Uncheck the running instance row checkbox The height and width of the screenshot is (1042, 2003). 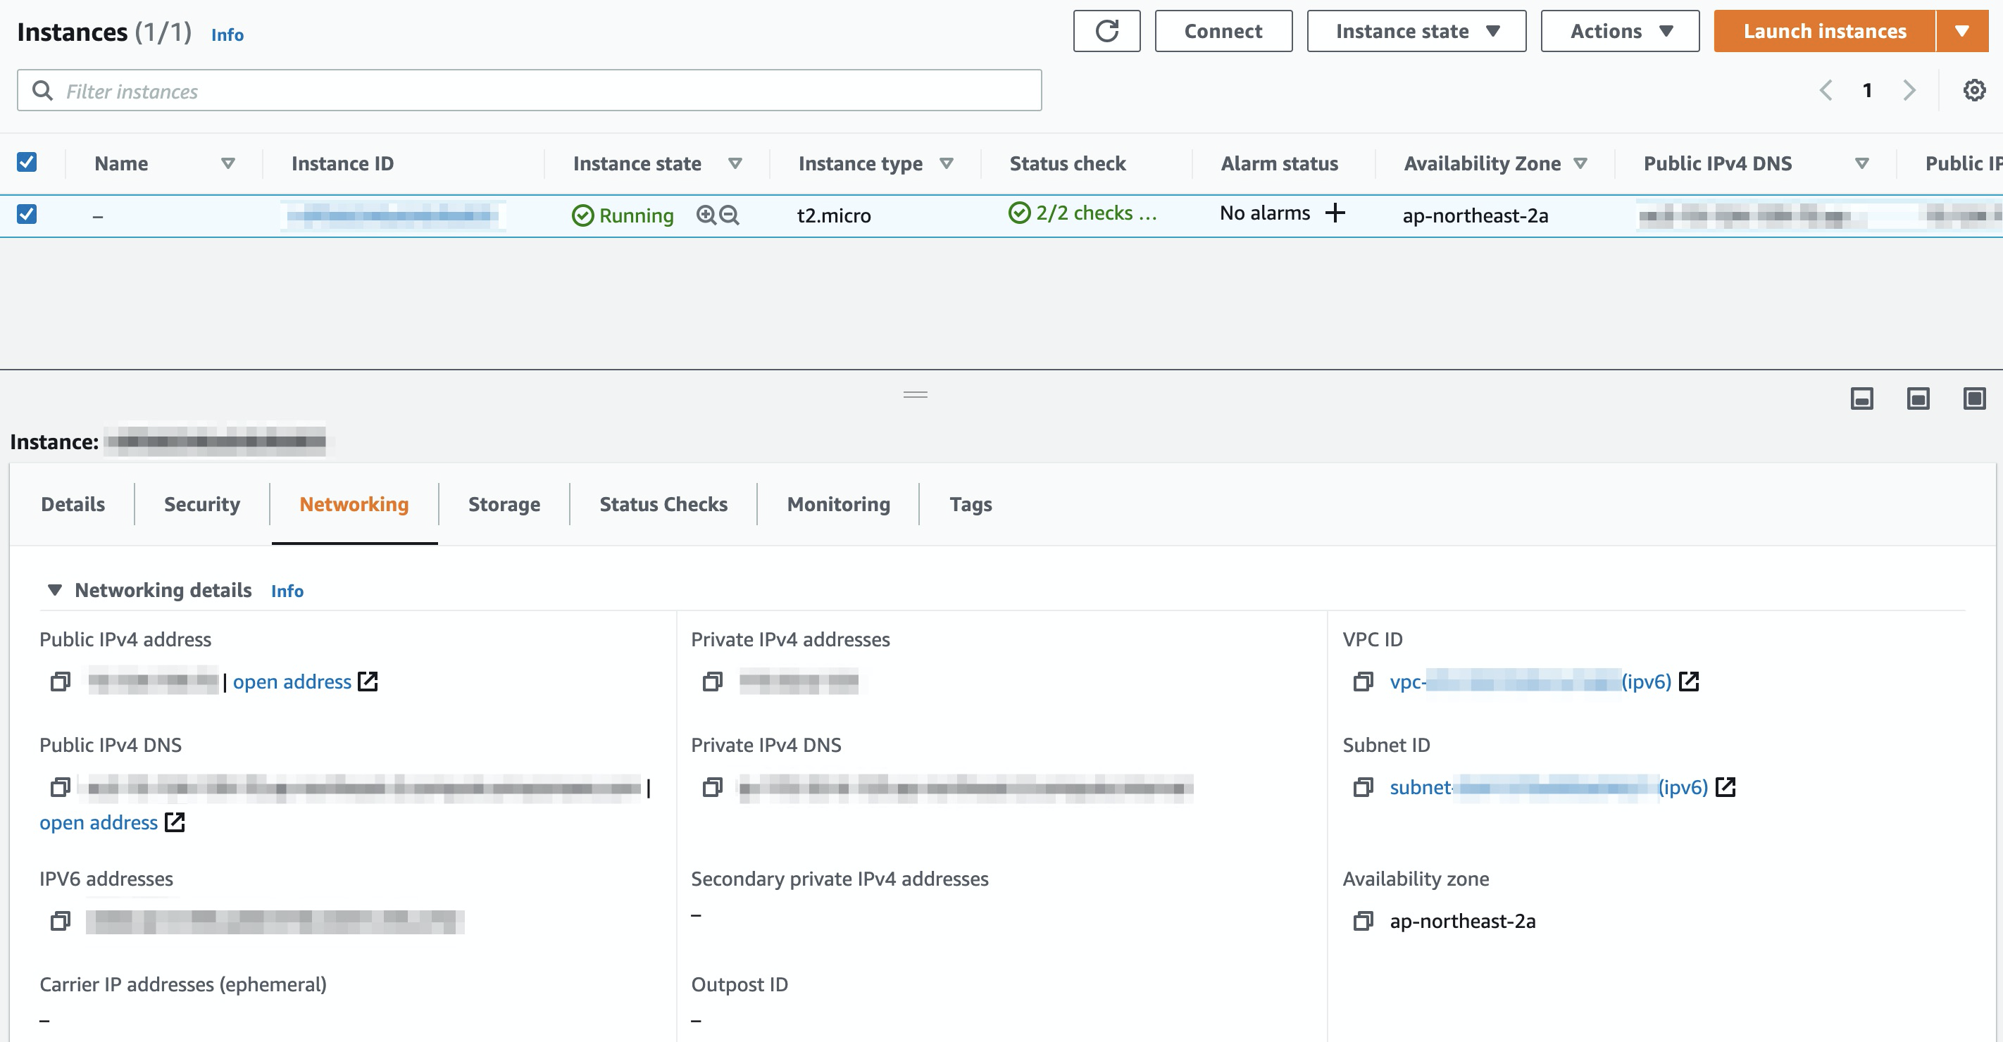click(27, 214)
